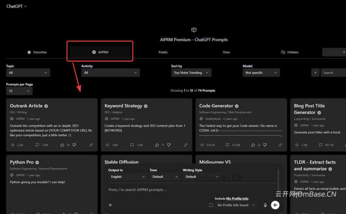Click the prompt search text input

(x=192, y=190)
